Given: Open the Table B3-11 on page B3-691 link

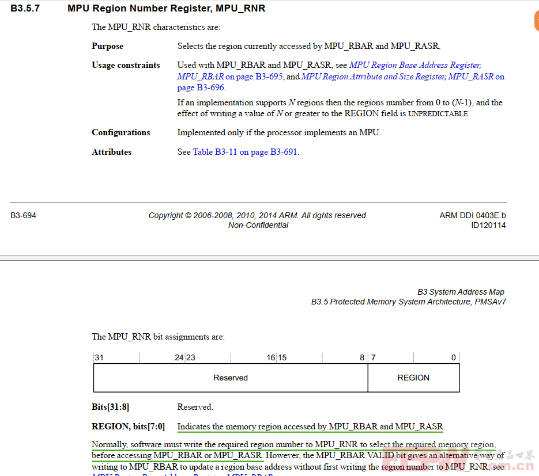Looking at the screenshot, I should 245,152.
